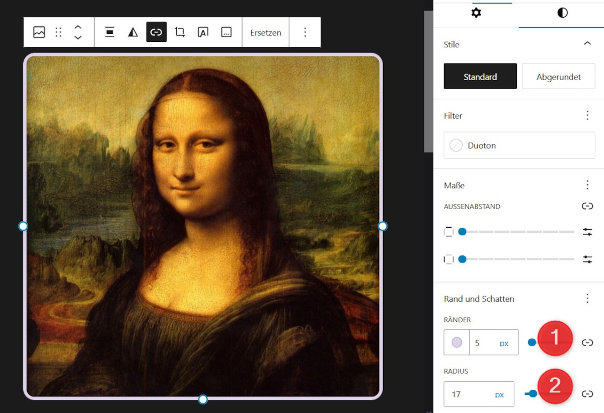Toggle linked sides for Außenabstand

click(x=587, y=206)
